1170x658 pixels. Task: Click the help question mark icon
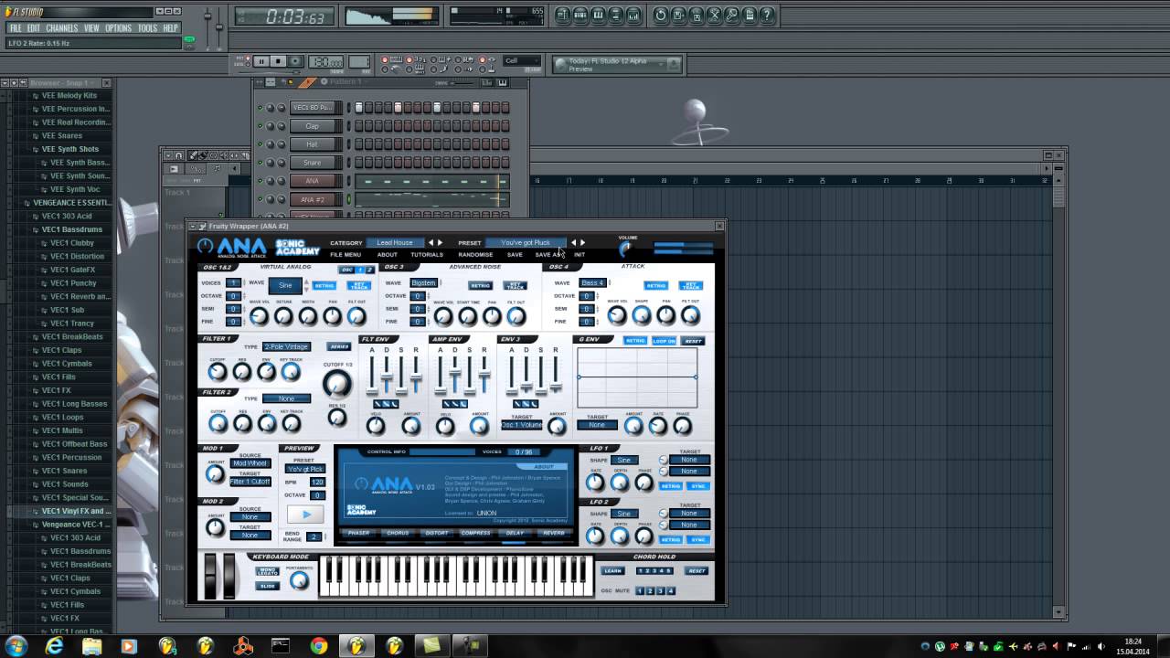pos(768,16)
